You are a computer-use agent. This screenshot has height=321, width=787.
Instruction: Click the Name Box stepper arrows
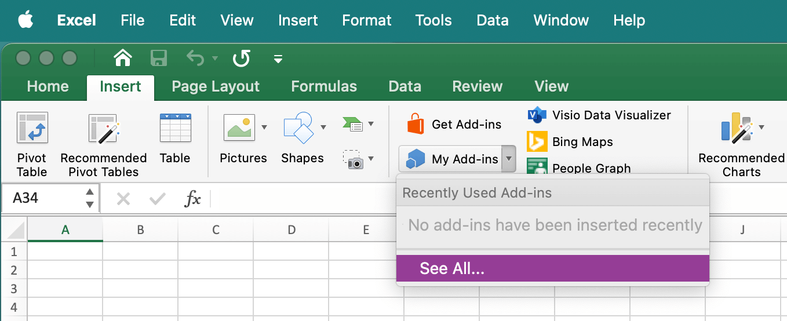89,198
